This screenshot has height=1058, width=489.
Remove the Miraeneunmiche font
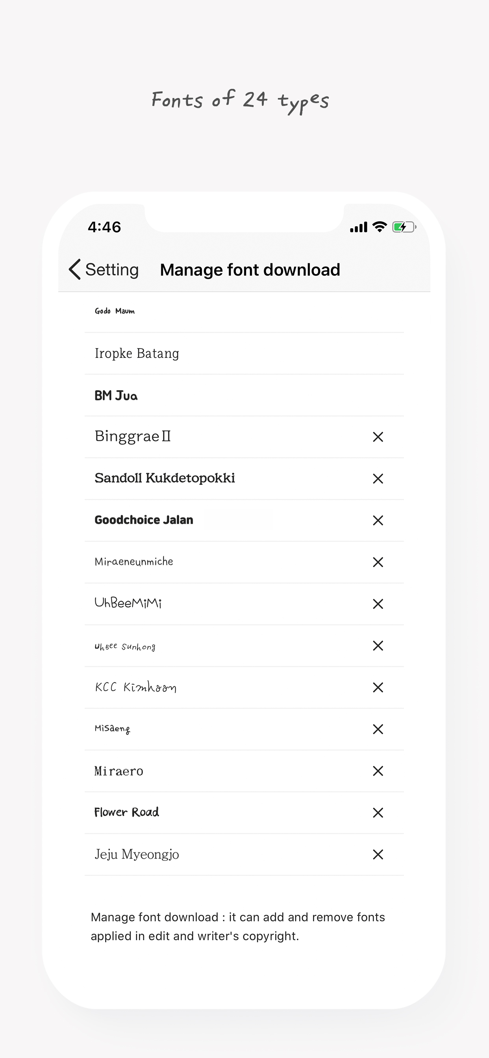pos(378,562)
